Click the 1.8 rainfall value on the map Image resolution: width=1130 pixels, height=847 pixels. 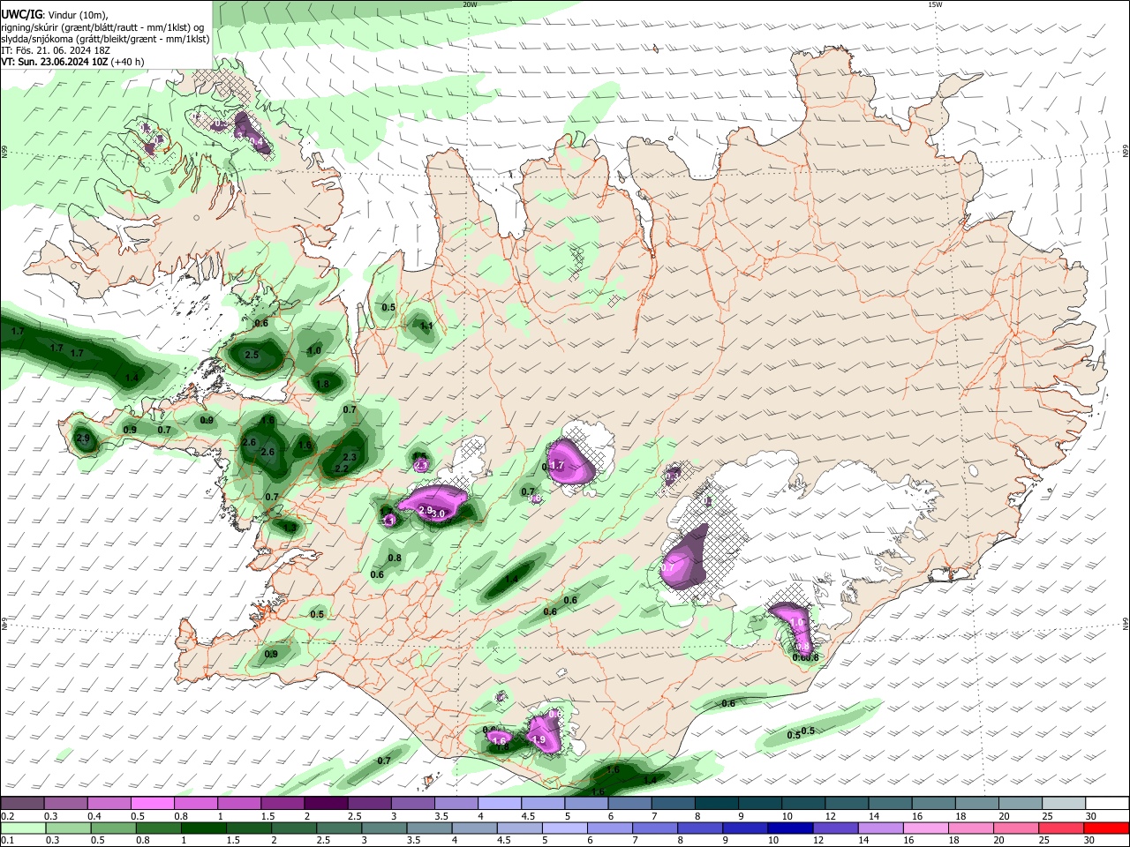coord(322,385)
